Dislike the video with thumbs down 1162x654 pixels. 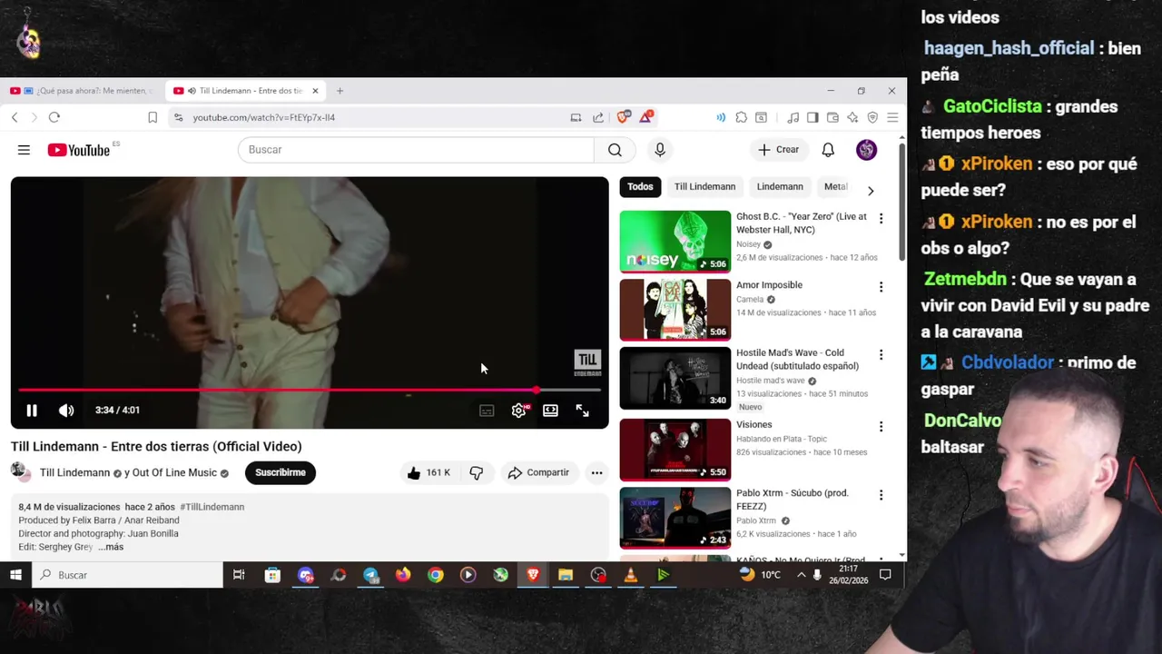click(476, 472)
